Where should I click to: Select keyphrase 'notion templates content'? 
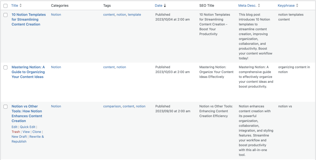point(291,17)
